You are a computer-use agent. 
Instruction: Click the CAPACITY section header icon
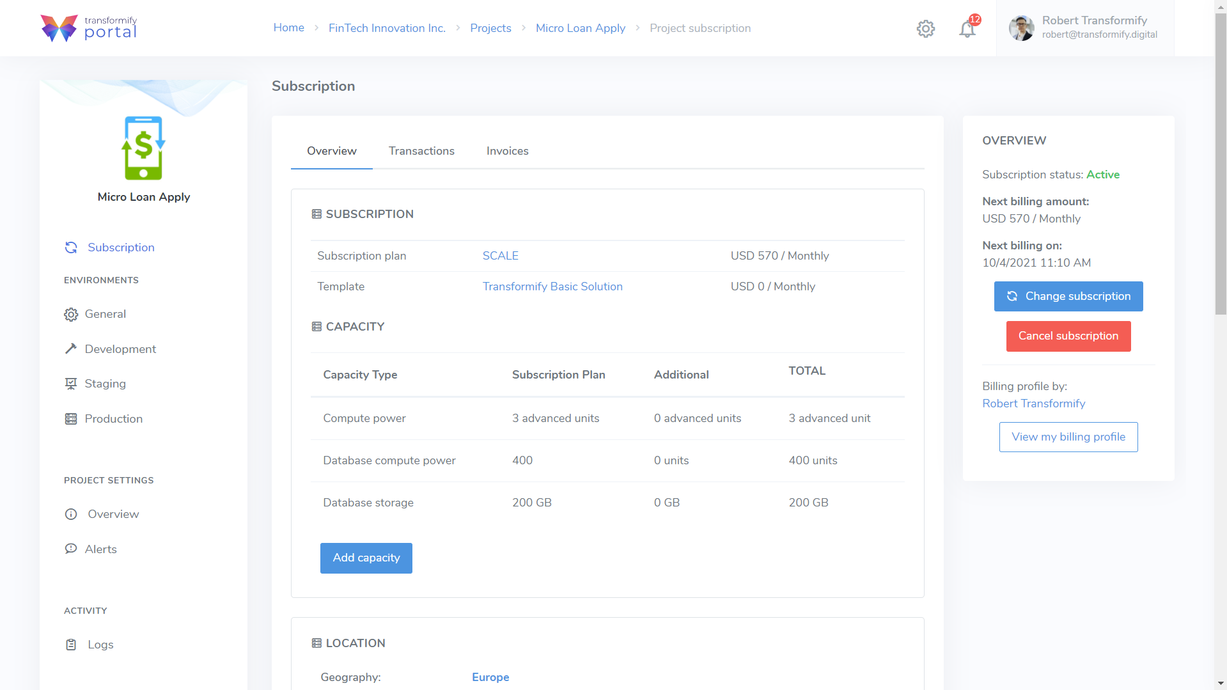[317, 327]
